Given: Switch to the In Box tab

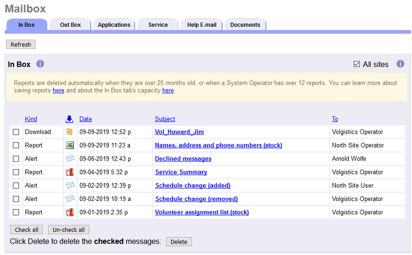Looking at the screenshot, I should click(x=27, y=25).
